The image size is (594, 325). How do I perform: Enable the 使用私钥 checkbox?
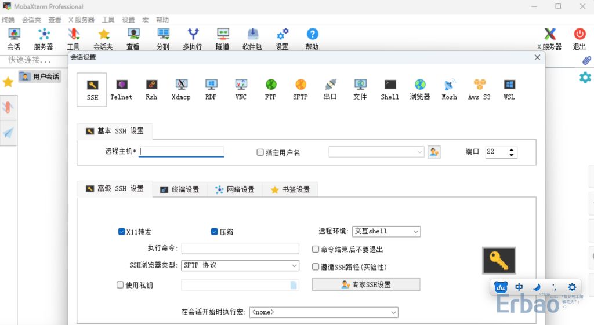[x=120, y=285]
